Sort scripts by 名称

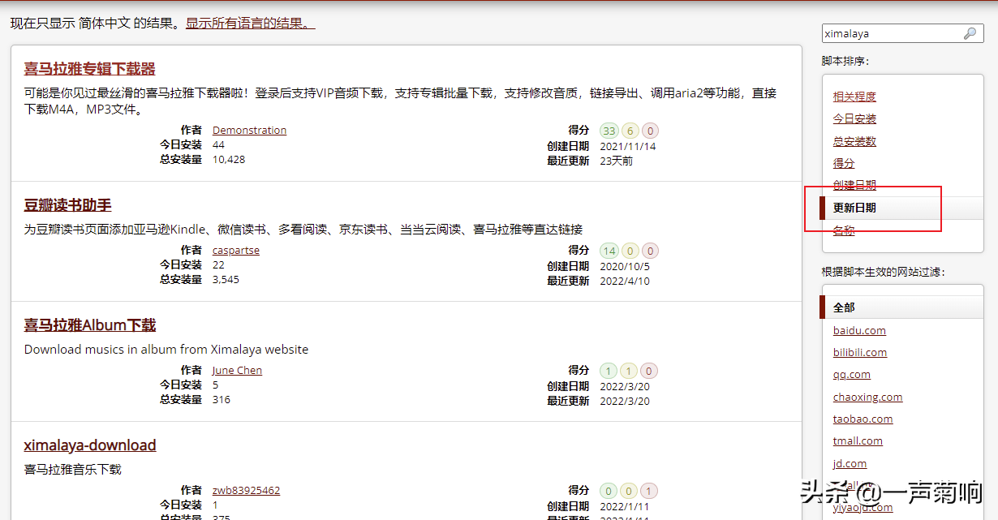pos(844,230)
